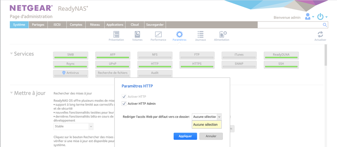
Task: Toggle the Audit service
Action: 155,73
